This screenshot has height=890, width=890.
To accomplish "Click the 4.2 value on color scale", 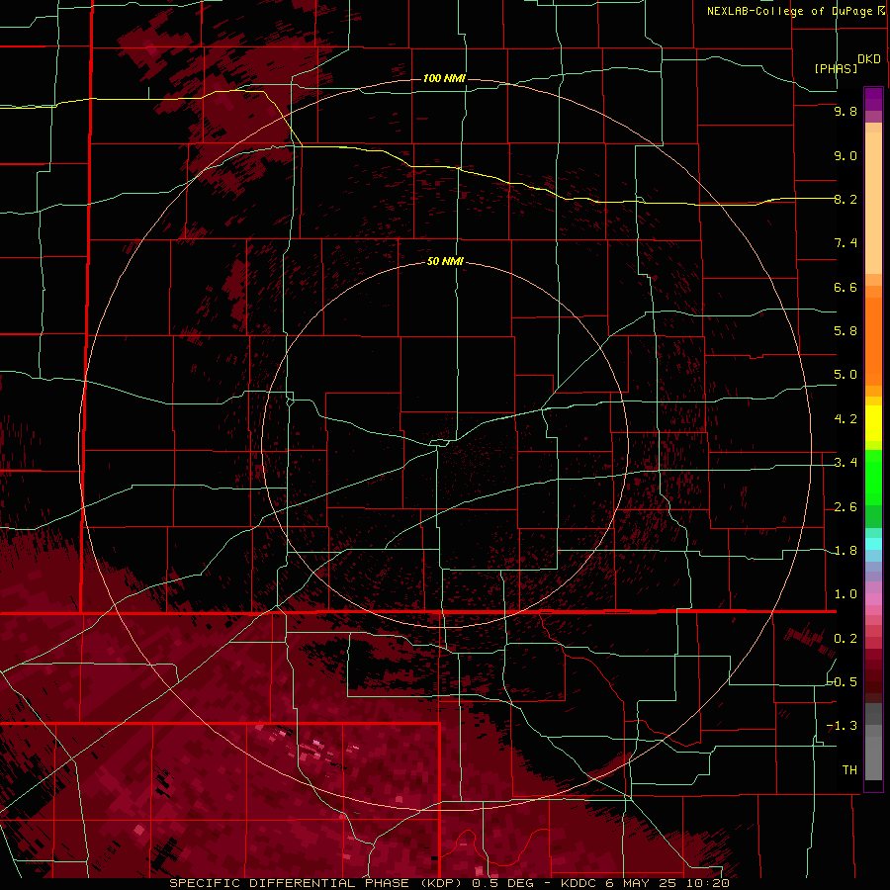I will [845, 419].
